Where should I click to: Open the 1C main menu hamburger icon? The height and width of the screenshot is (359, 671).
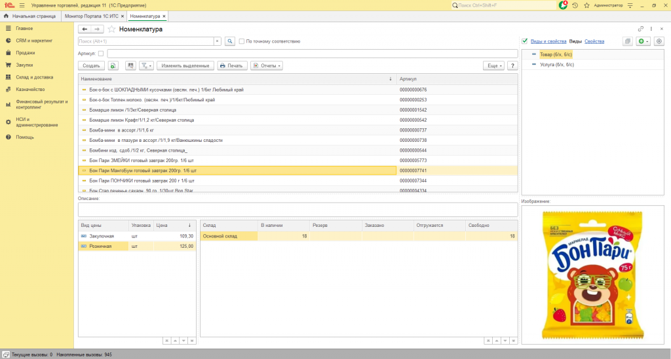(x=22, y=5)
